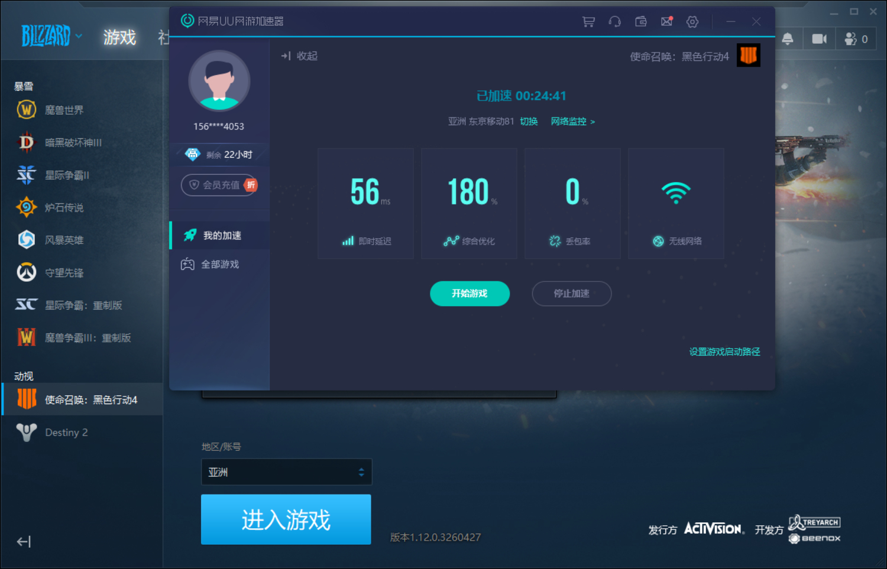Select 魔兽争霸III：重制版 in game list

[82, 337]
